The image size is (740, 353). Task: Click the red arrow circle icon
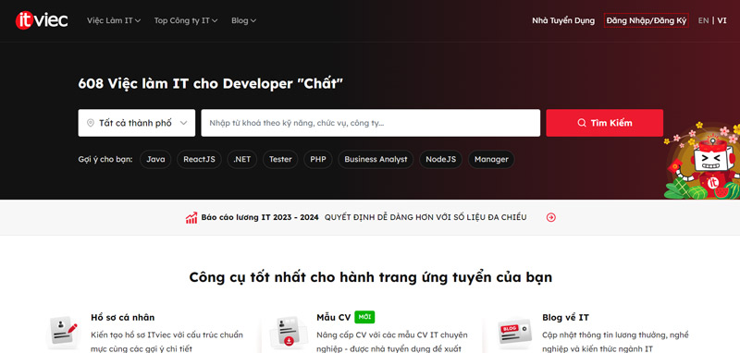click(550, 217)
